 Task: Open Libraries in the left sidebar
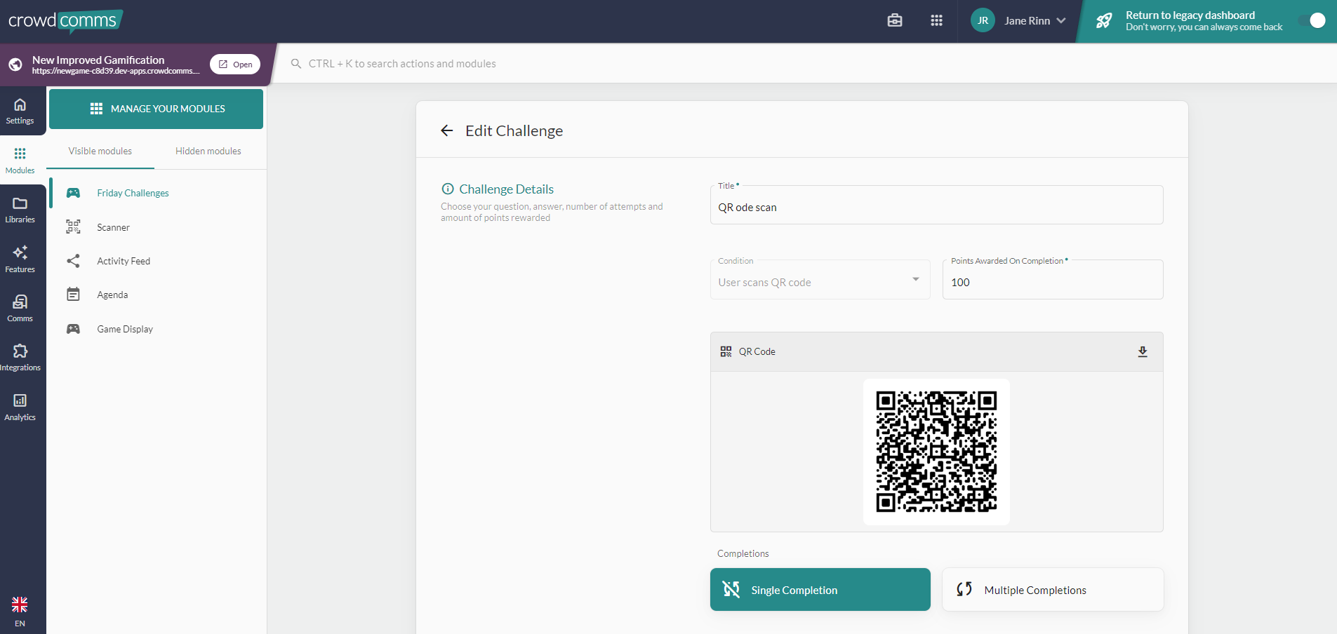(20, 210)
